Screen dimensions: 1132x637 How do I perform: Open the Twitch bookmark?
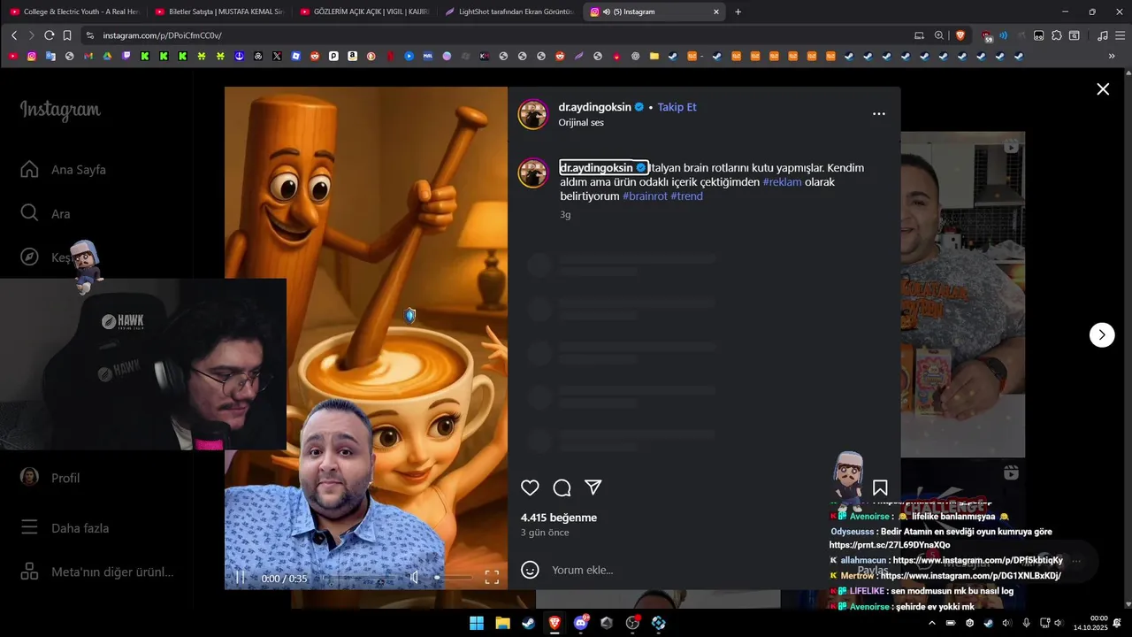tap(126, 56)
